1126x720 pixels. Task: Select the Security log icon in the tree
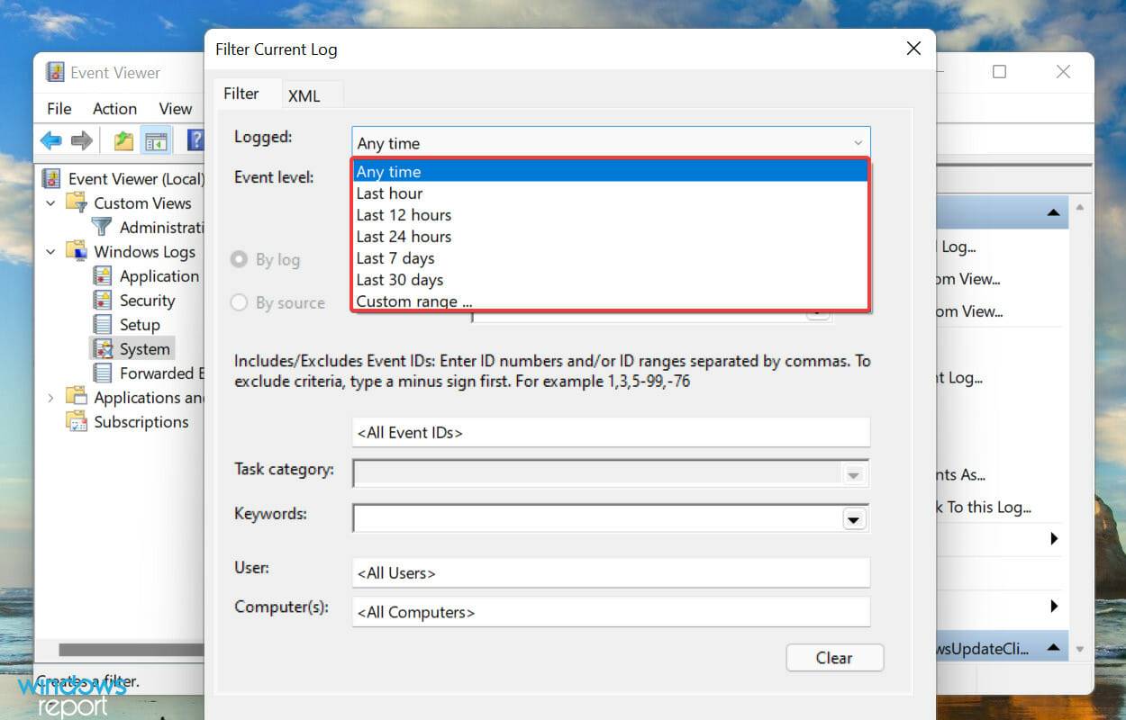pyautogui.click(x=105, y=300)
